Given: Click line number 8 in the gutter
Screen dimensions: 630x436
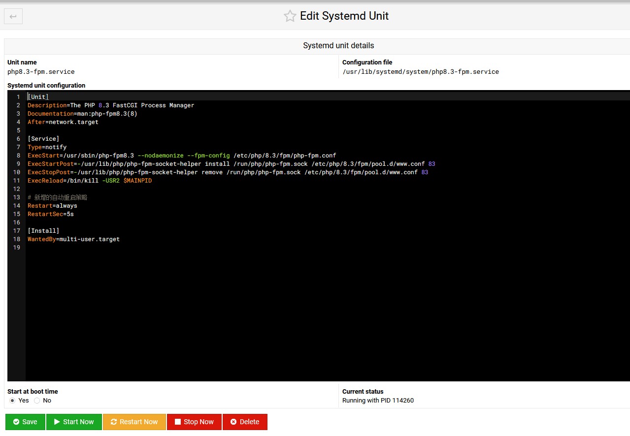Looking at the screenshot, I should [18, 156].
